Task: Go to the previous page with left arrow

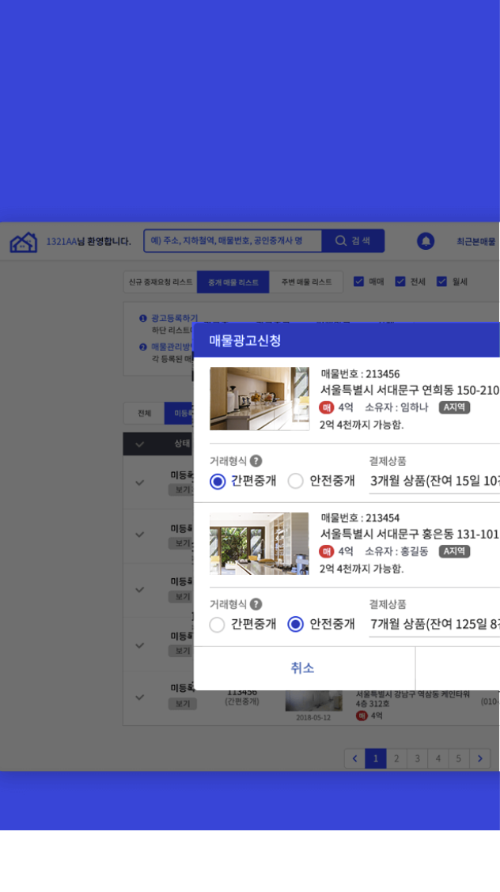Action: coord(354,759)
